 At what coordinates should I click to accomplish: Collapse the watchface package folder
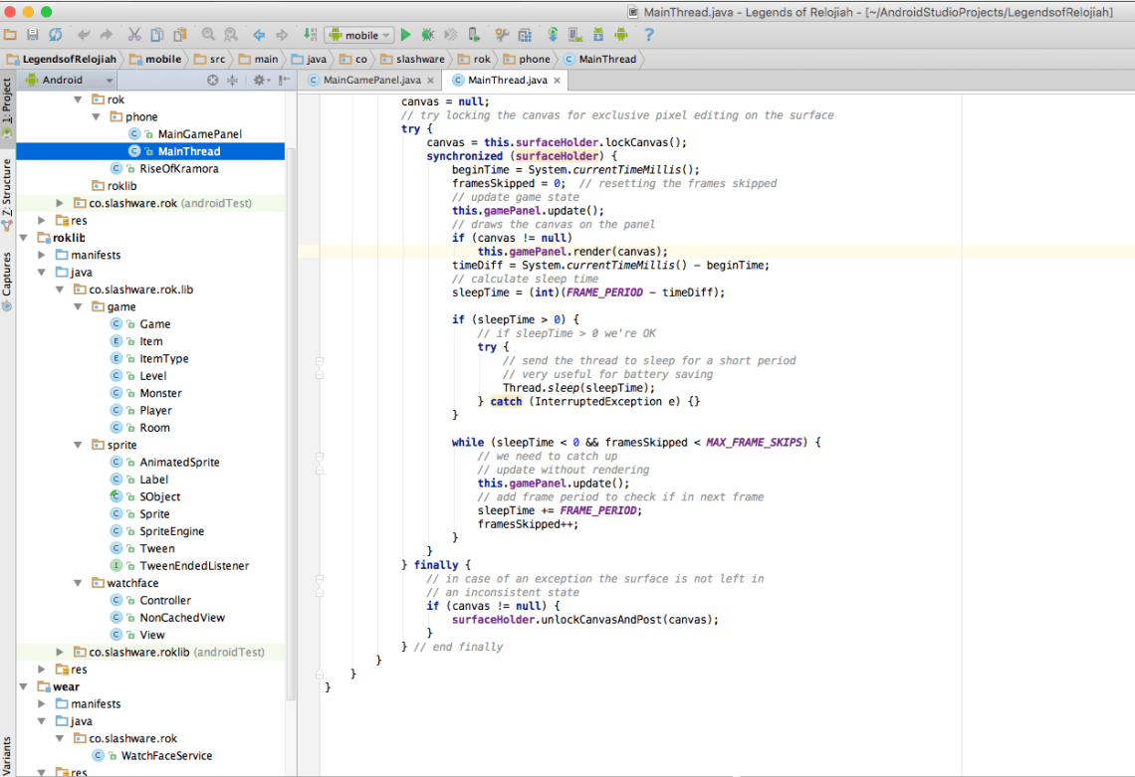79,583
